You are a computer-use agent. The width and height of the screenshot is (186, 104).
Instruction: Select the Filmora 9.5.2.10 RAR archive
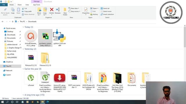(x=31, y=59)
